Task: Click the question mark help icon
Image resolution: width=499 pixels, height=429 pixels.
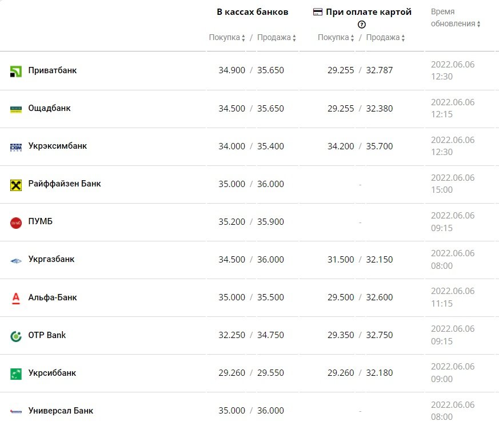Action: point(361,25)
